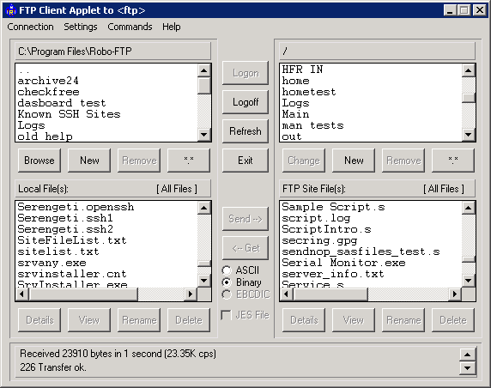The width and height of the screenshot is (491, 388).
Task: Click the Logon button
Action: 245,73
